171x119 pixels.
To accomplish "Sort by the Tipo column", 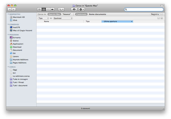I will tap(92, 22).
